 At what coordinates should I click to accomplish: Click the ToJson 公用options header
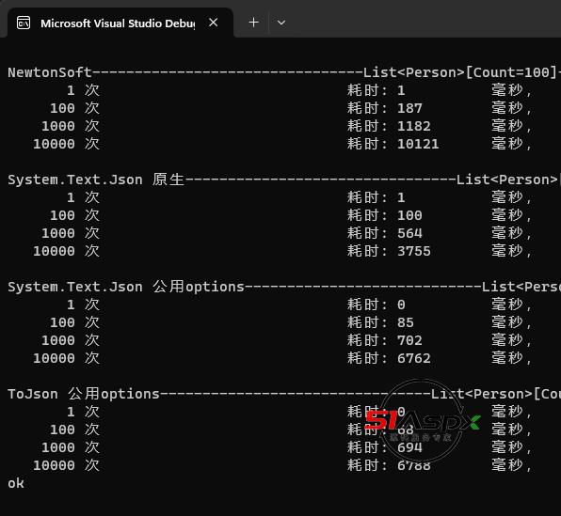[284, 394]
